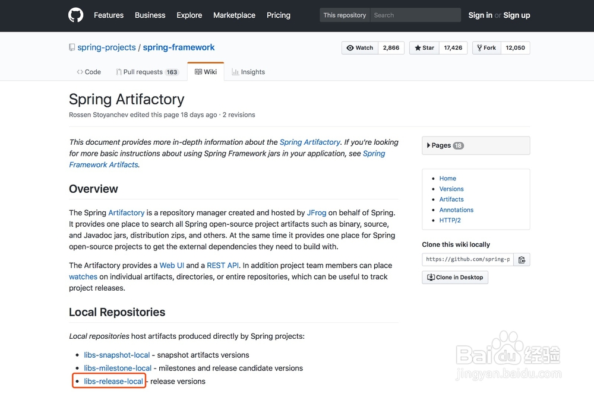Open the Artifacts wiki sidebar link
The width and height of the screenshot is (594, 394).
(x=451, y=199)
